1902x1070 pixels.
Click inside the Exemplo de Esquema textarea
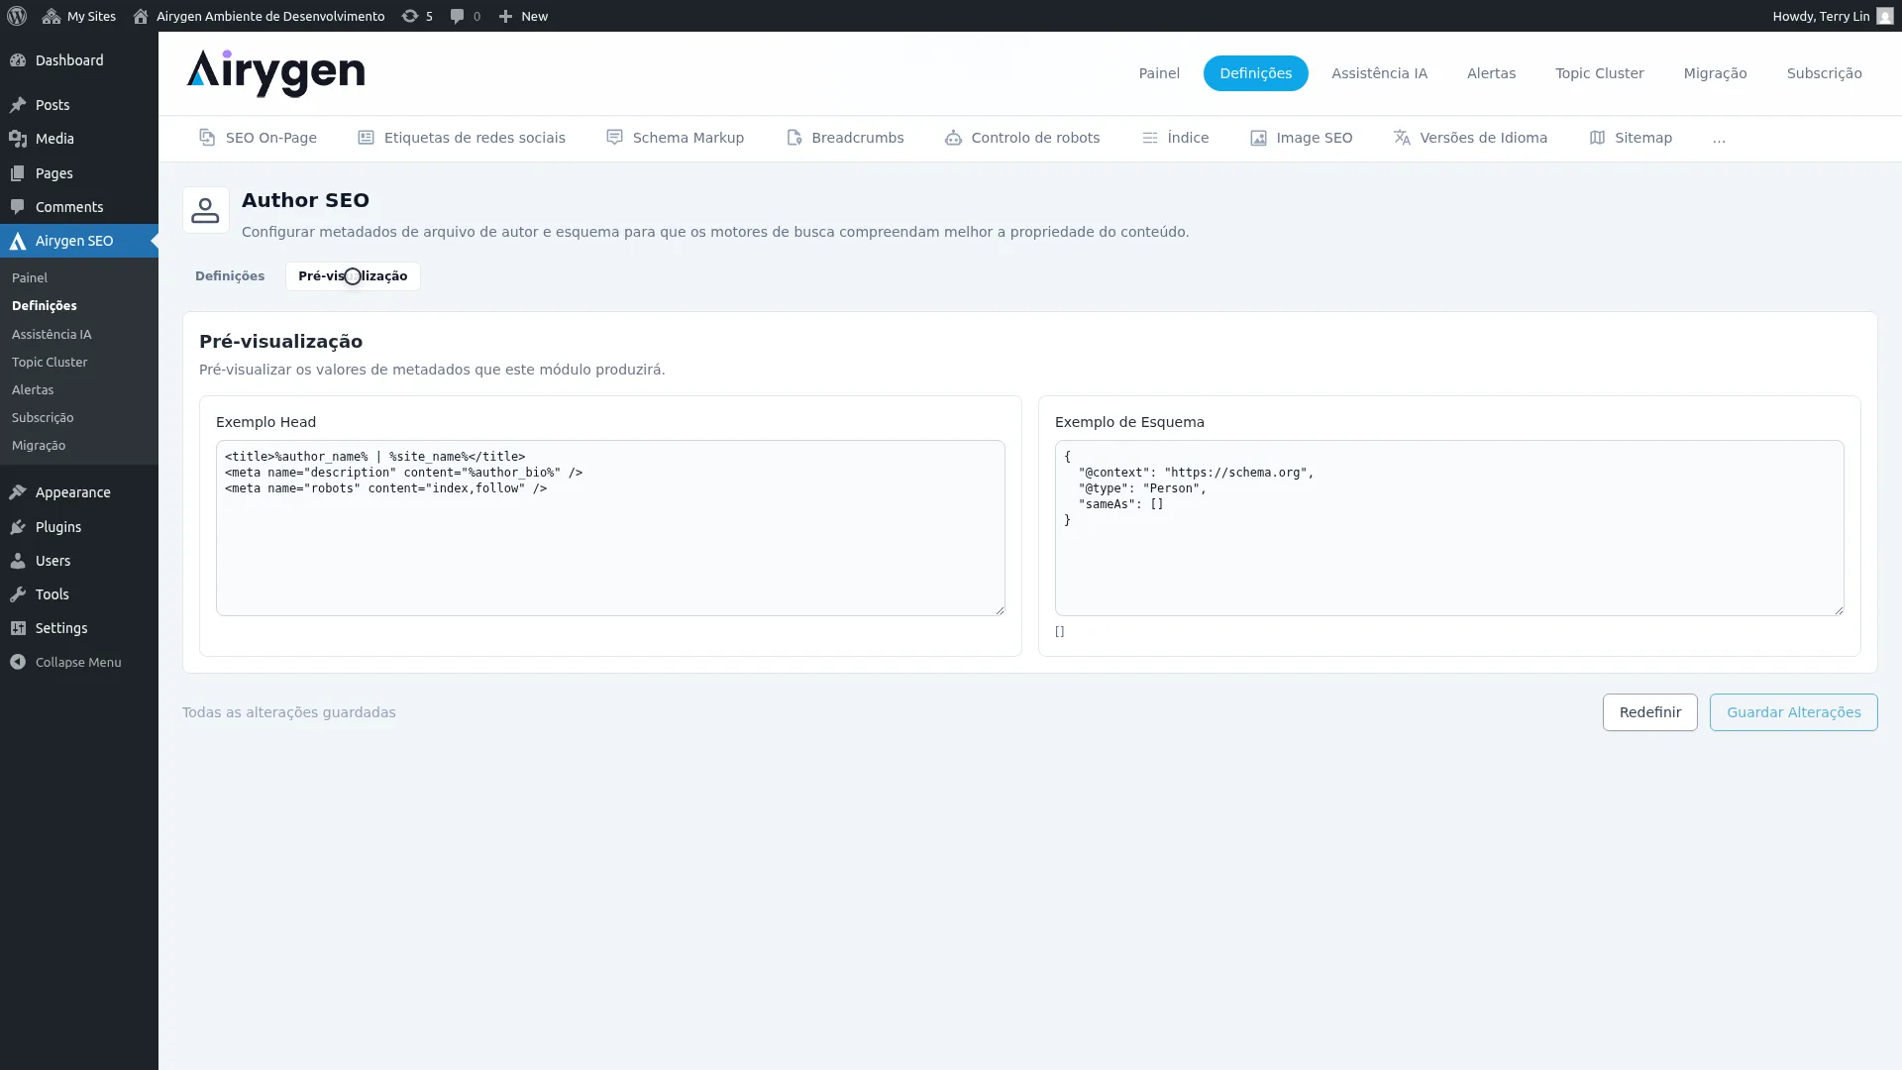pos(1449,528)
